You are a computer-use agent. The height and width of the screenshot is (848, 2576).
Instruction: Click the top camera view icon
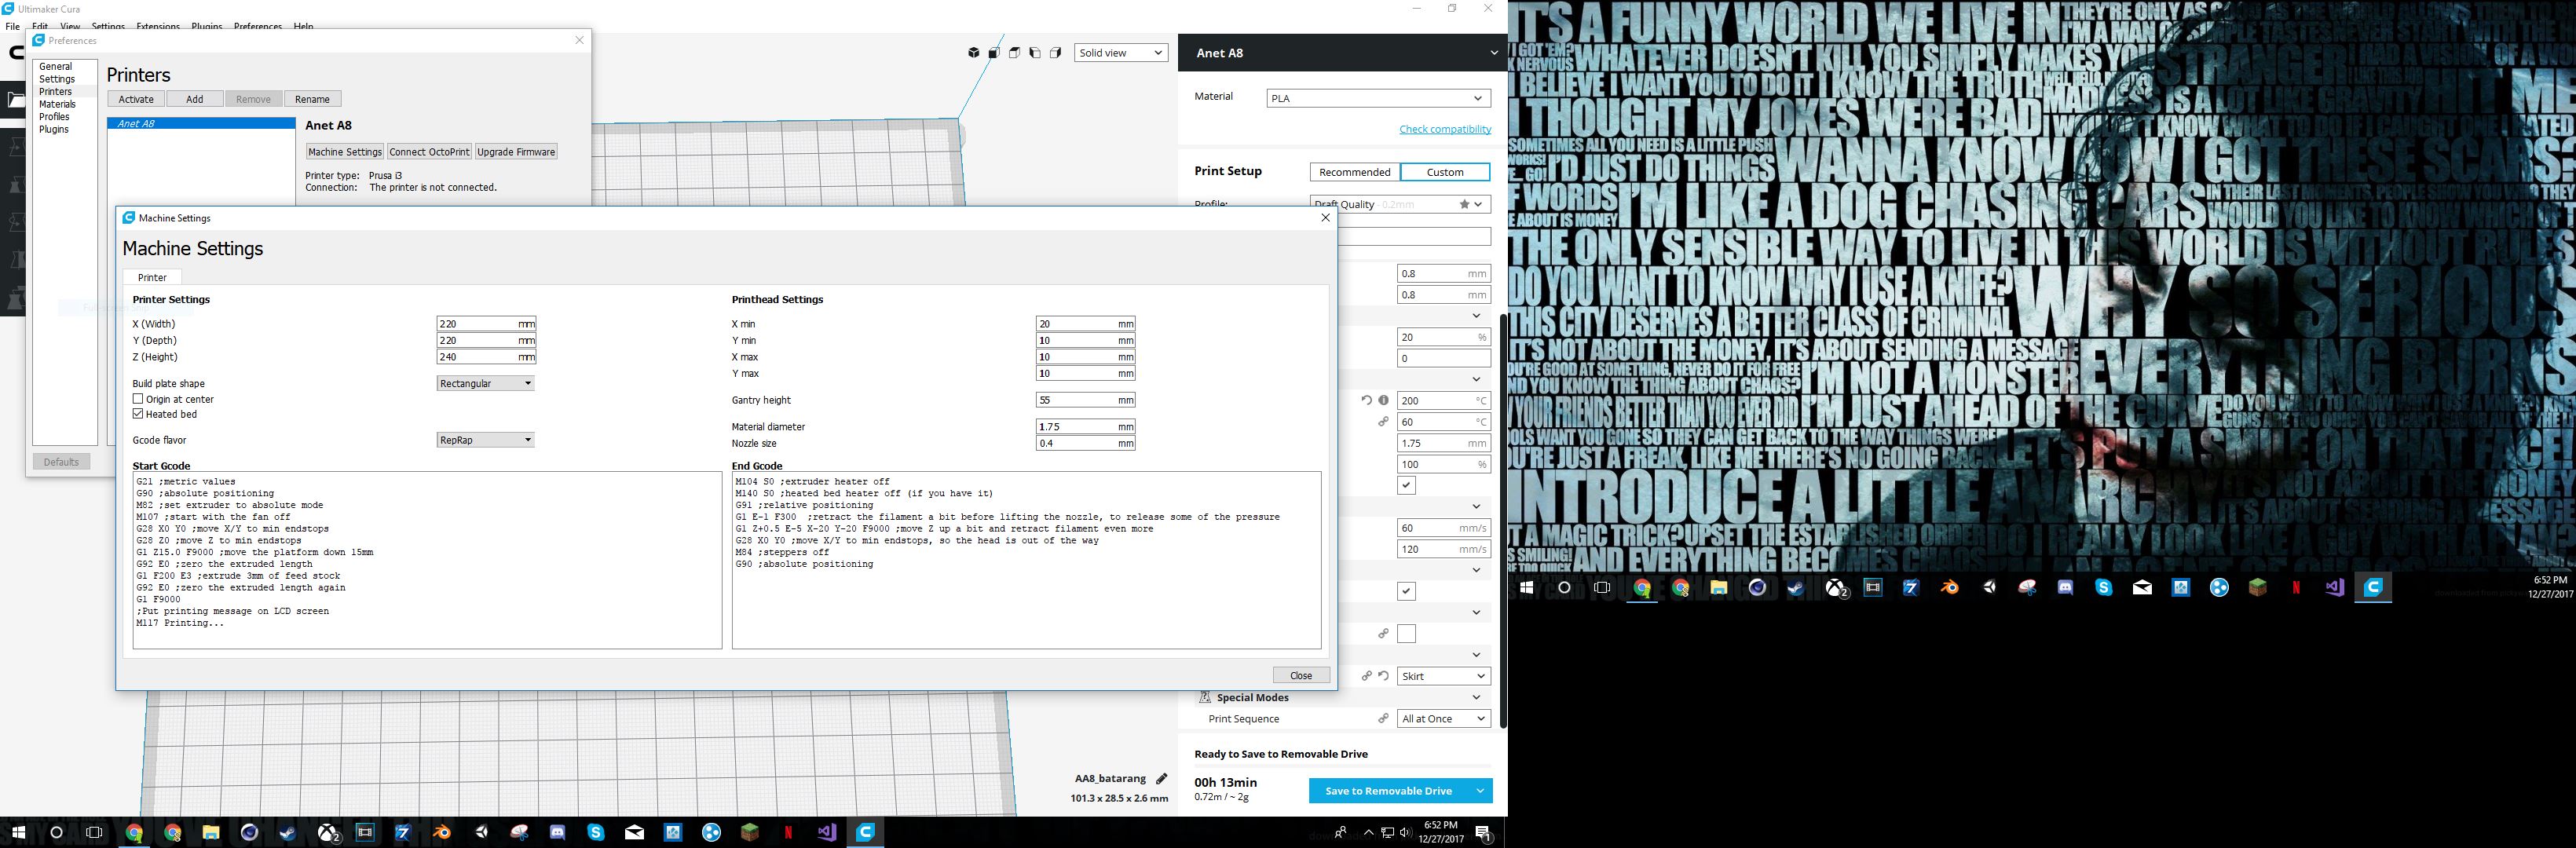[1014, 53]
